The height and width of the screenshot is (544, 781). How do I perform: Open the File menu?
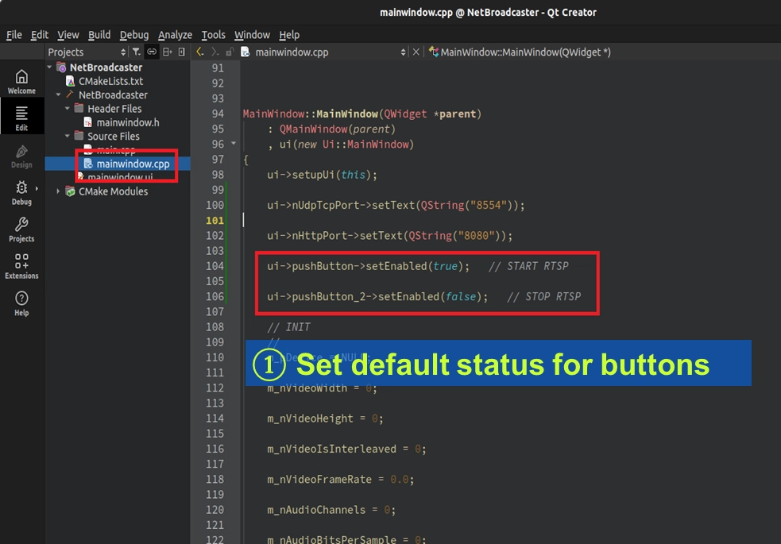tap(14, 35)
